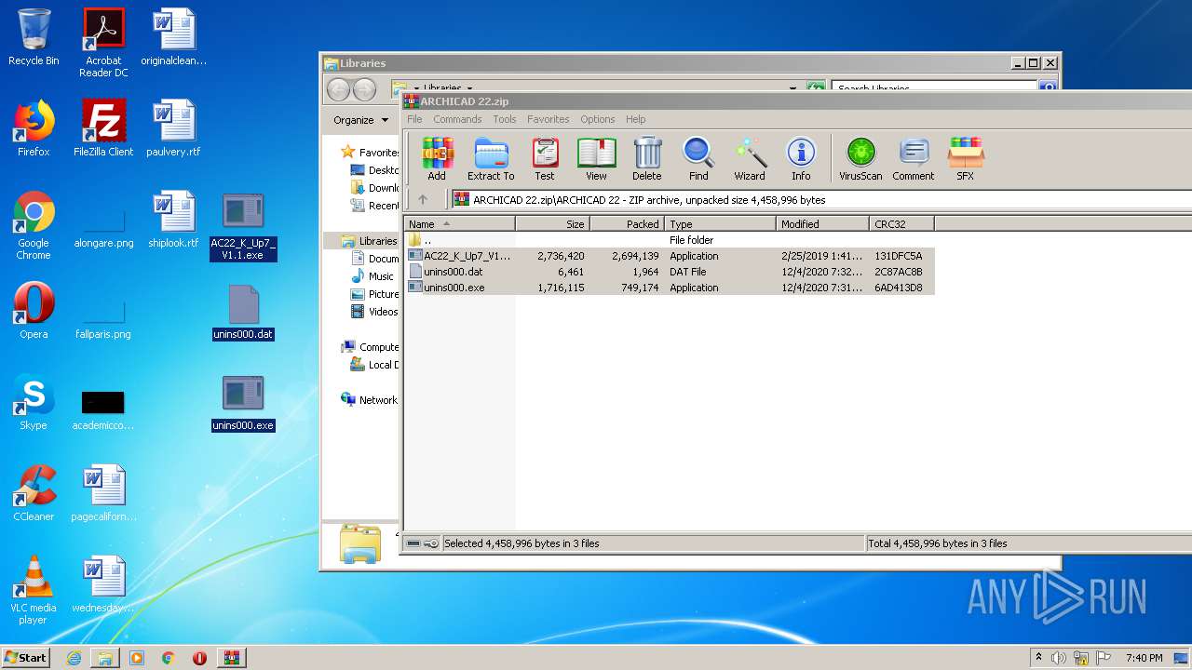
Task: Open the File menu in WinRAR
Action: 414,119
